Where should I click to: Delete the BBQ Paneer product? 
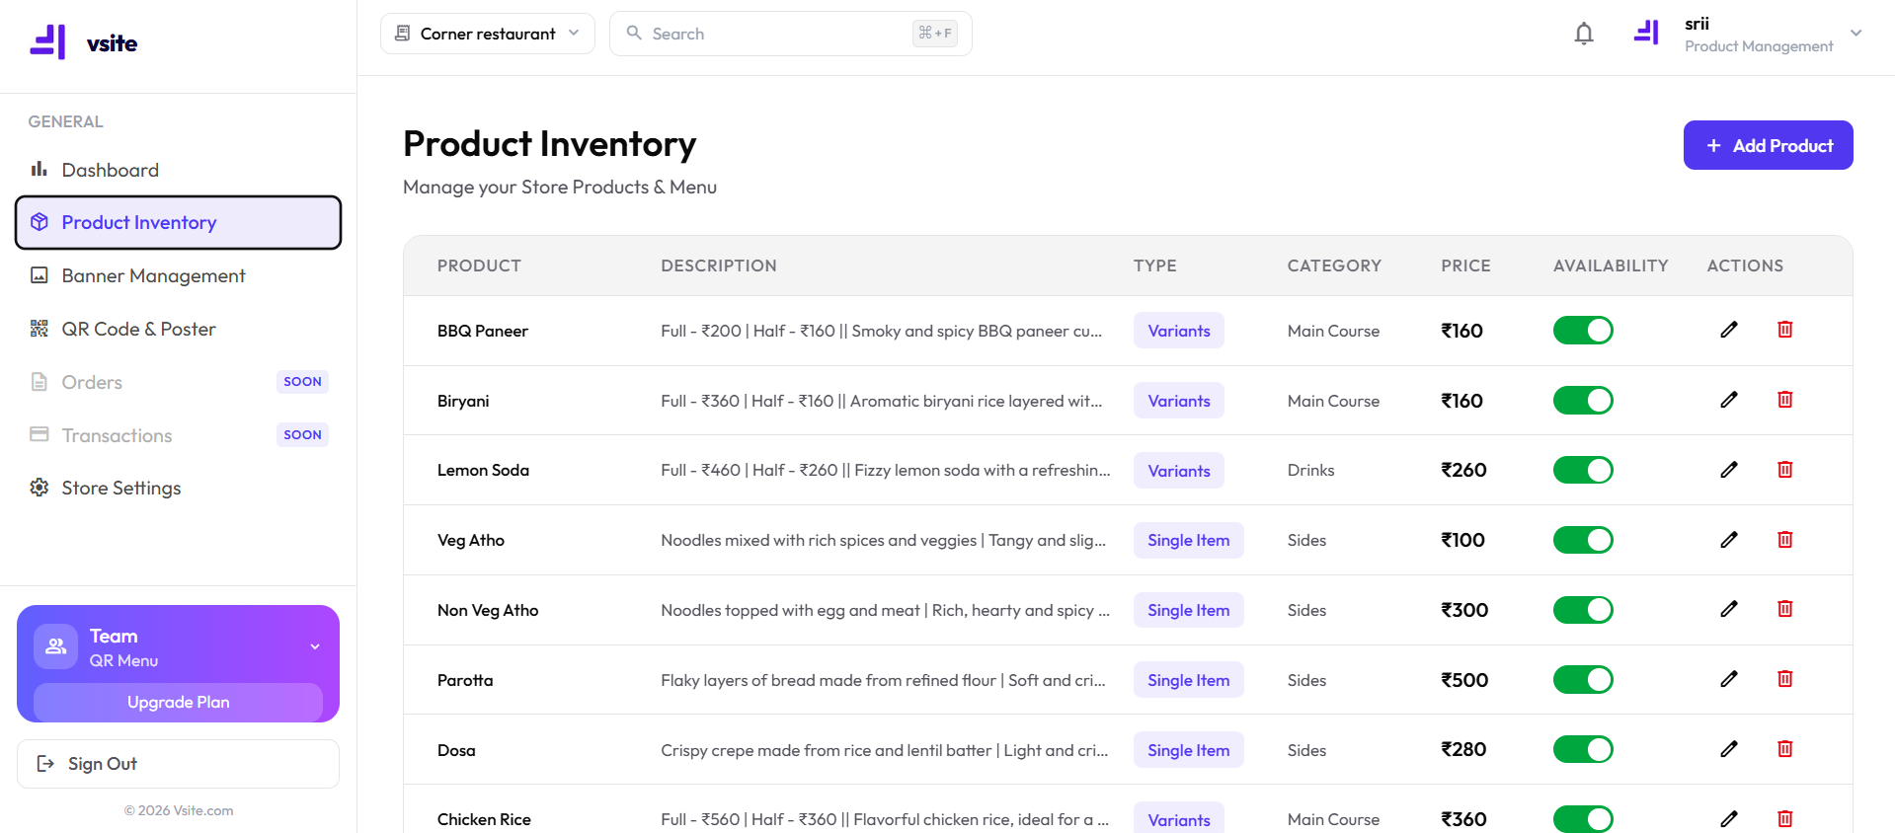point(1785,330)
